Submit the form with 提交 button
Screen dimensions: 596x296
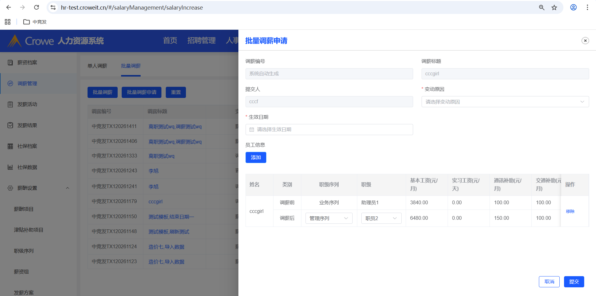574,281
